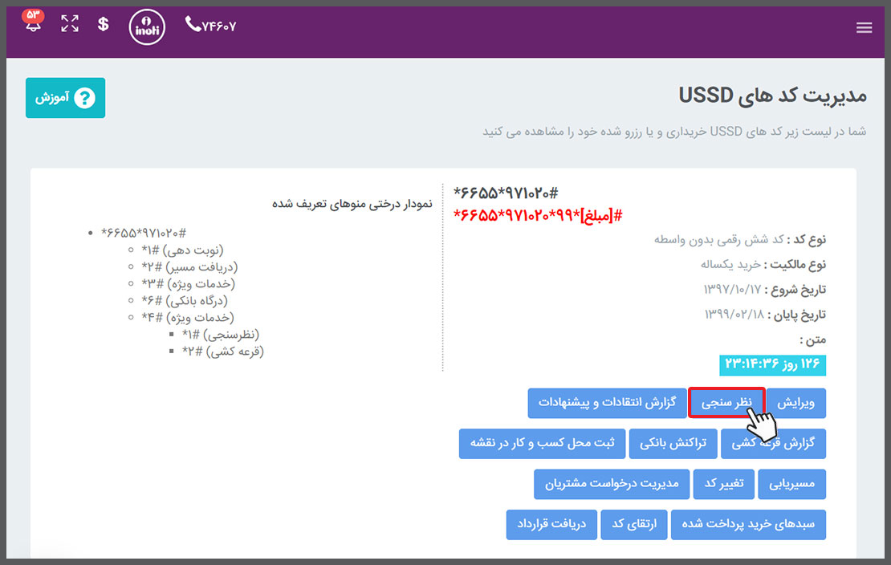This screenshot has height=565, width=891.
Task: Open the hamburger menu in the header
Action: tap(865, 27)
